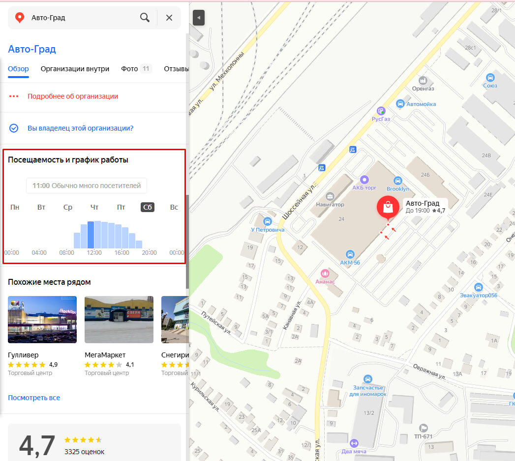Image resolution: width=515 pixels, height=461 pixels.
Task: Click the lower bus stop icon on Шоссейная ул.
Action: pos(322,168)
